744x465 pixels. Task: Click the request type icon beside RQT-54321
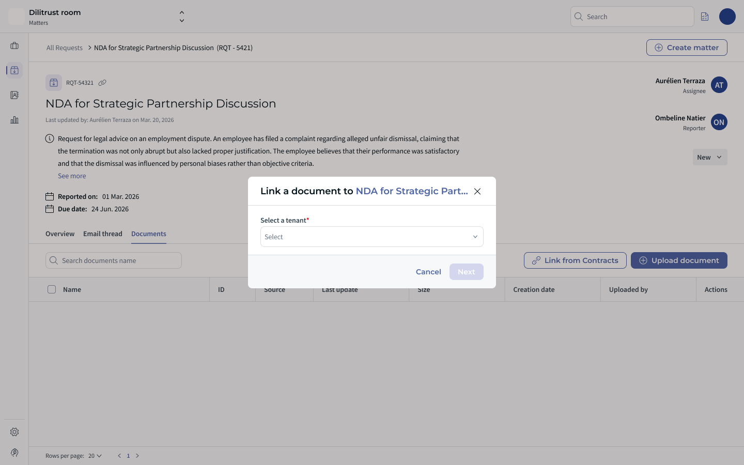tap(54, 83)
